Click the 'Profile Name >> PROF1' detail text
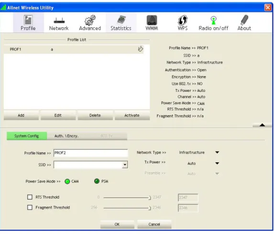The image size is (274, 234). point(188,48)
